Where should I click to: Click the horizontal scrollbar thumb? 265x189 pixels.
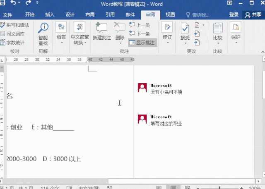[x=181, y=181]
